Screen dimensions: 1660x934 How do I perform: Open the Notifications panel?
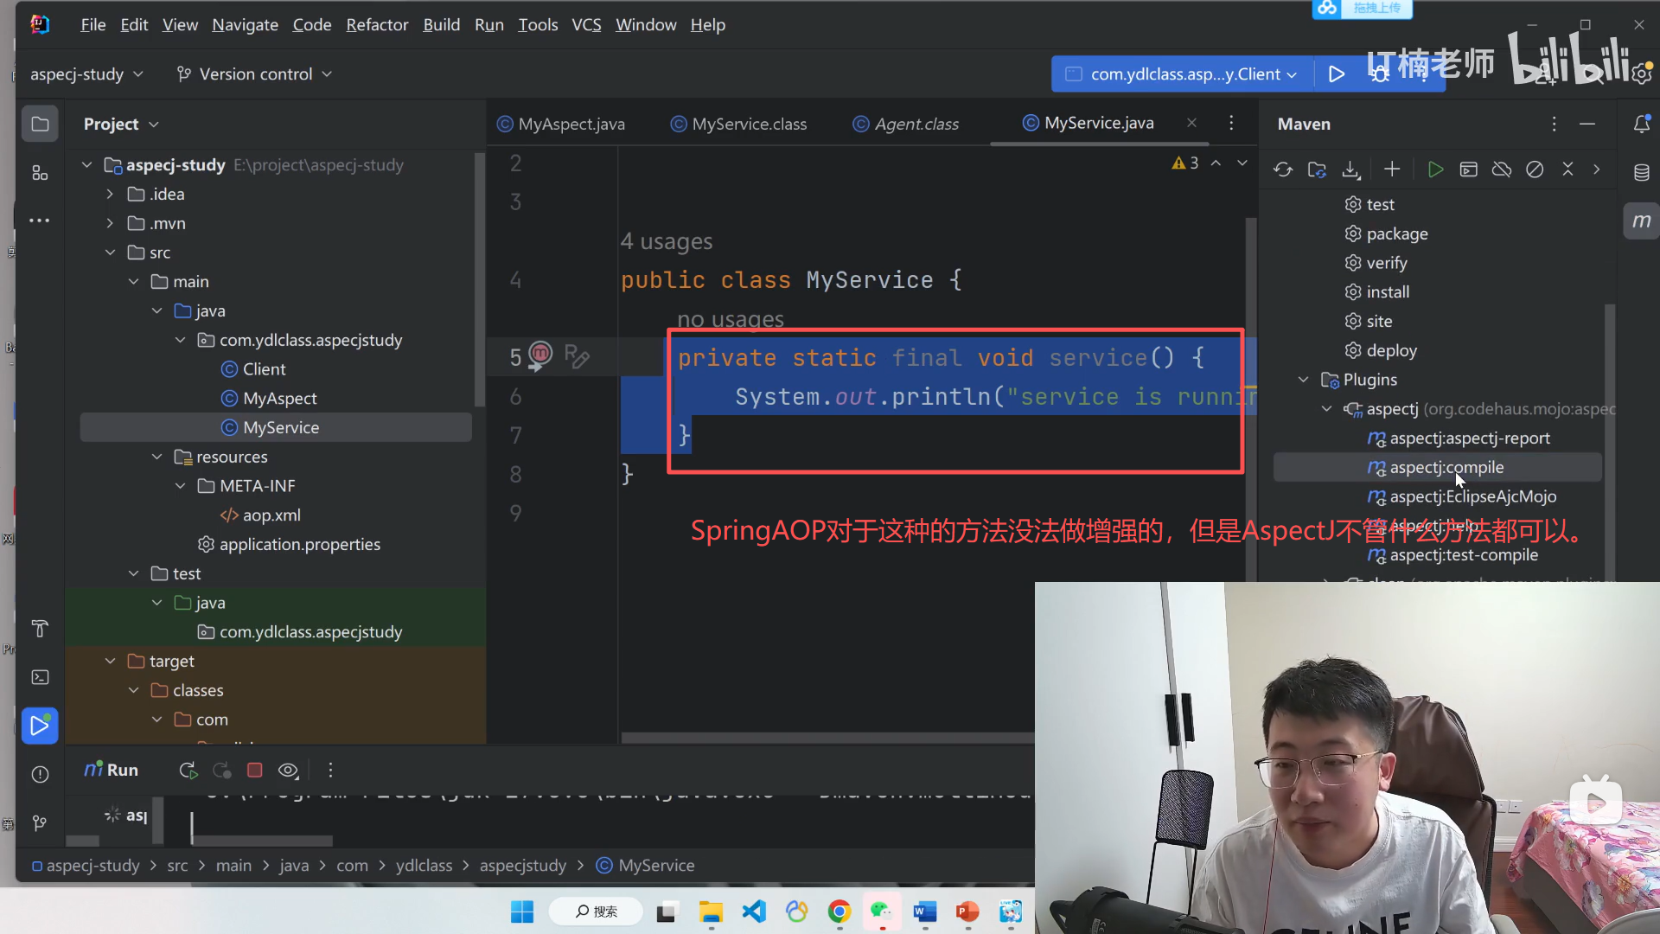coord(1641,125)
